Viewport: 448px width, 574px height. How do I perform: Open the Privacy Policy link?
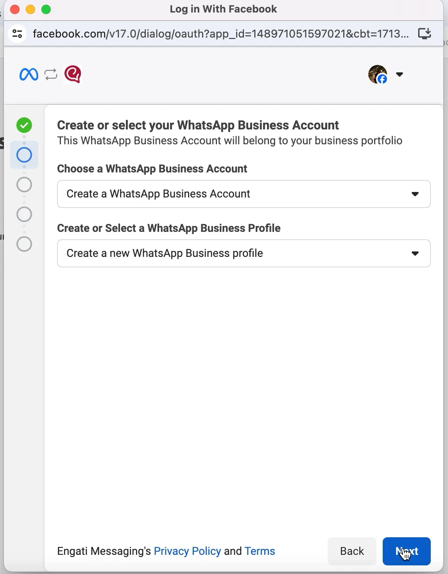coord(188,551)
